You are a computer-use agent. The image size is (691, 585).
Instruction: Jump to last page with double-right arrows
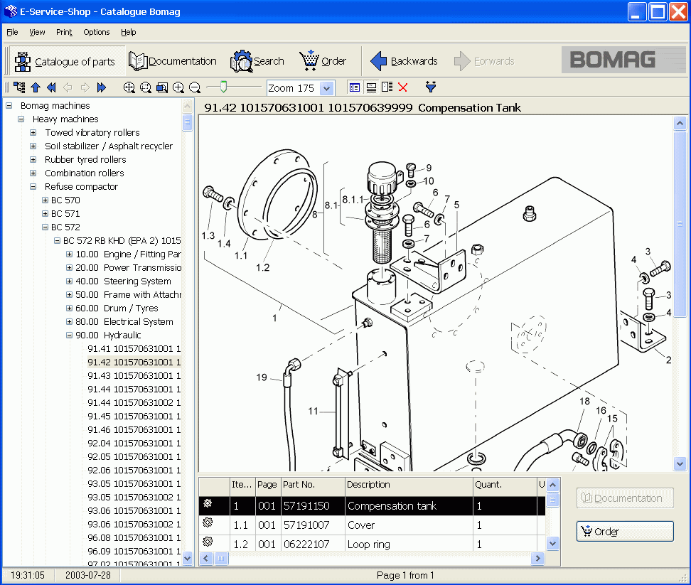102,87
